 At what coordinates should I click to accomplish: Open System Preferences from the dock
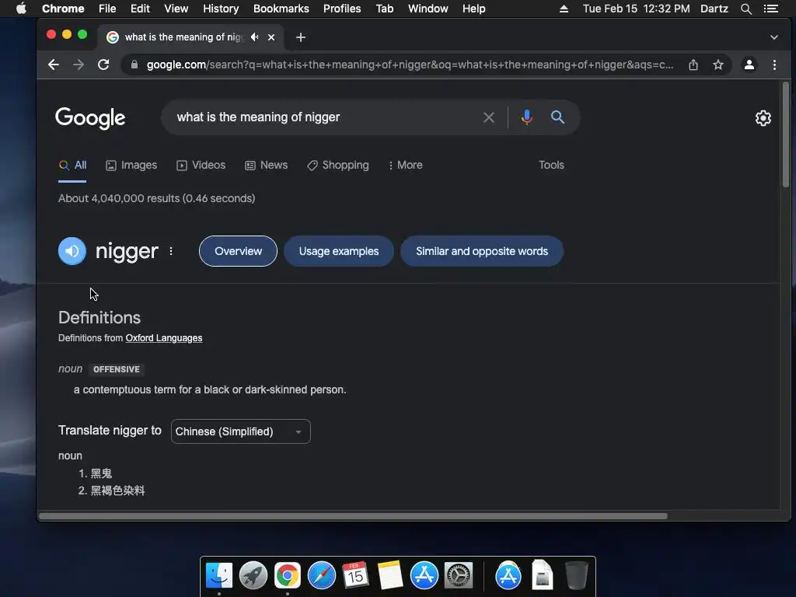click(x=459, y=575)
